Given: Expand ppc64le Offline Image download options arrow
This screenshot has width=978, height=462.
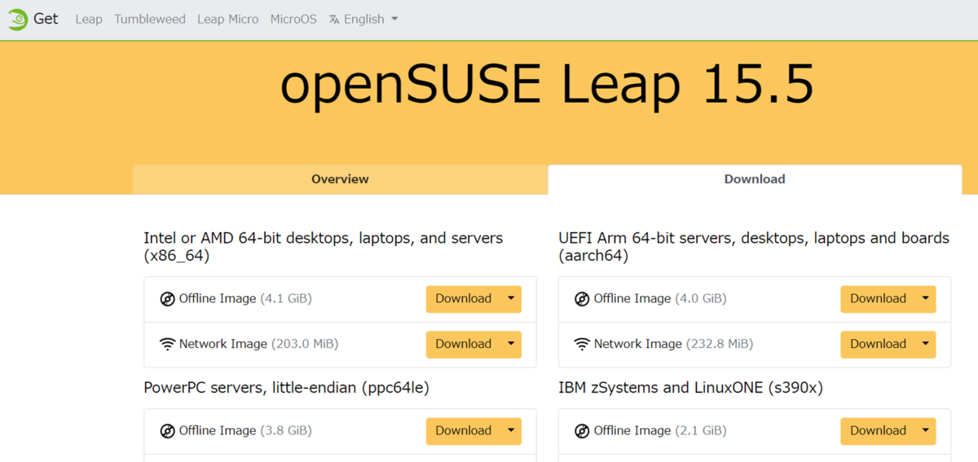Looking at the screenshot, I should [x=511, y=431].
